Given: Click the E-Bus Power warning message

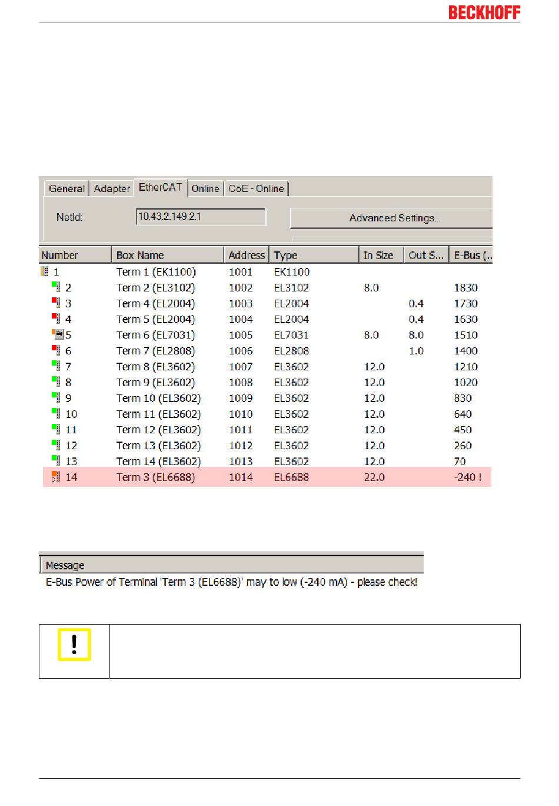Looking at the screenshot, I should tap(232, 582).
